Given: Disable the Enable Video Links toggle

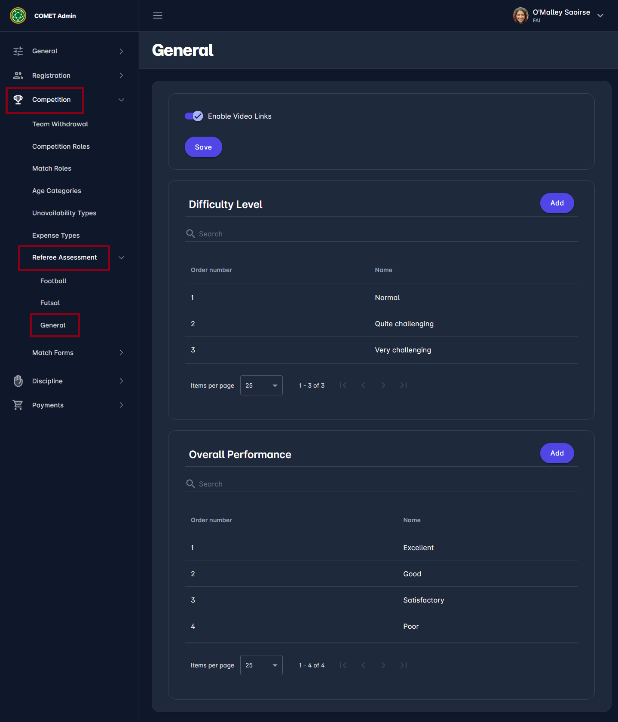Looking at the screenshot, I should coord(194,116).
